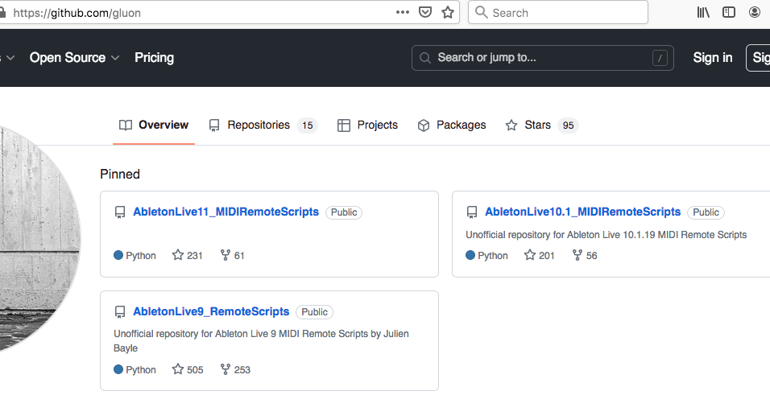Click the Projects table icon
770x395 pixels.
(344, 125)
